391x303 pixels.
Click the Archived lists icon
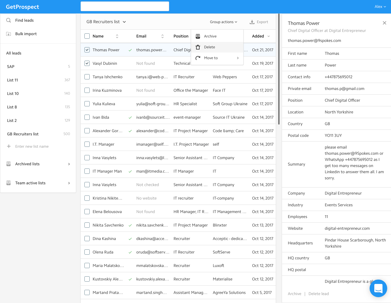coord(9,164)
